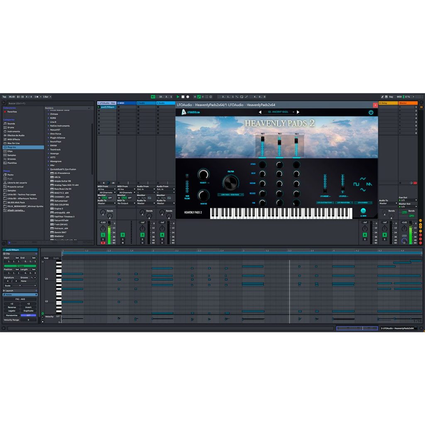Click the plugin On button
The width and height of the screenshot is (425, 425).
363,210
